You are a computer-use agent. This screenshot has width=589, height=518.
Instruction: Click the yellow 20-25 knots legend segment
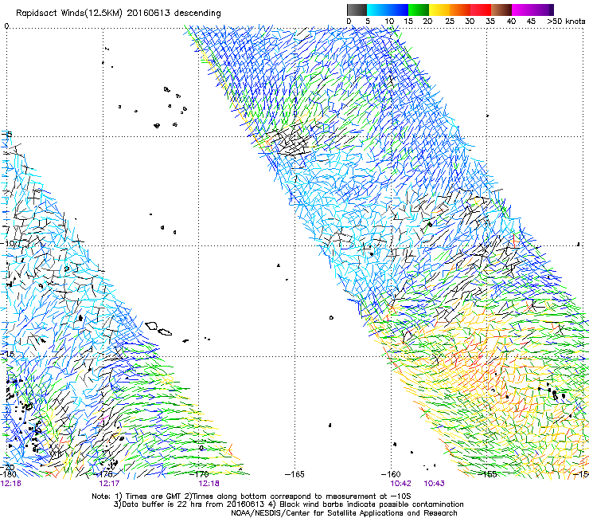point(439,10)
